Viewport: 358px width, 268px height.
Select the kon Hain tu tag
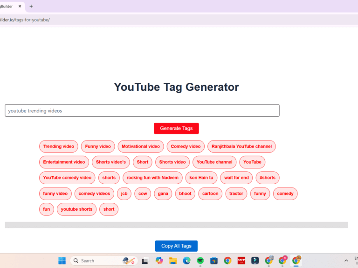(201, 178)
